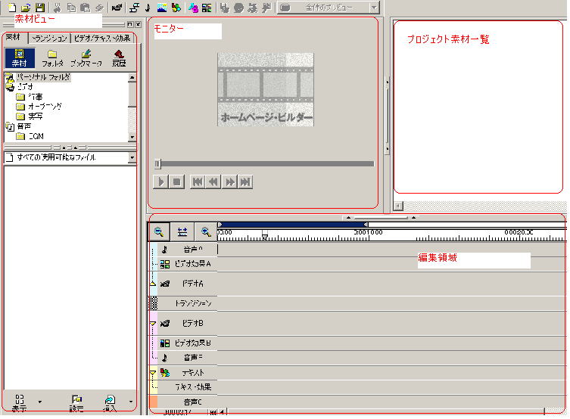Switch to the ビデオ/テキスト効果 tab

point(102,38)
